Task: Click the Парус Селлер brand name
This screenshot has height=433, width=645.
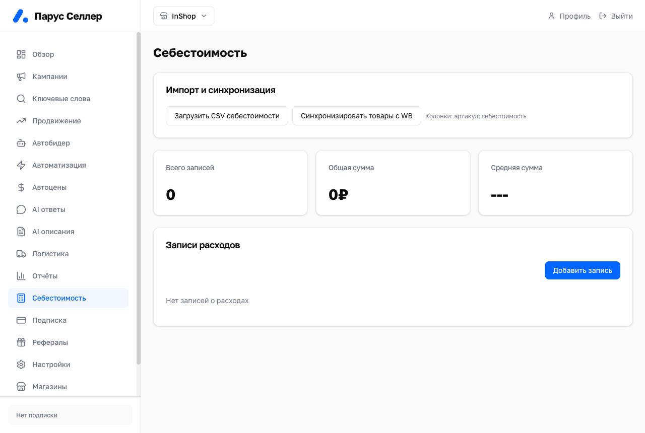Action: point(68,16)
